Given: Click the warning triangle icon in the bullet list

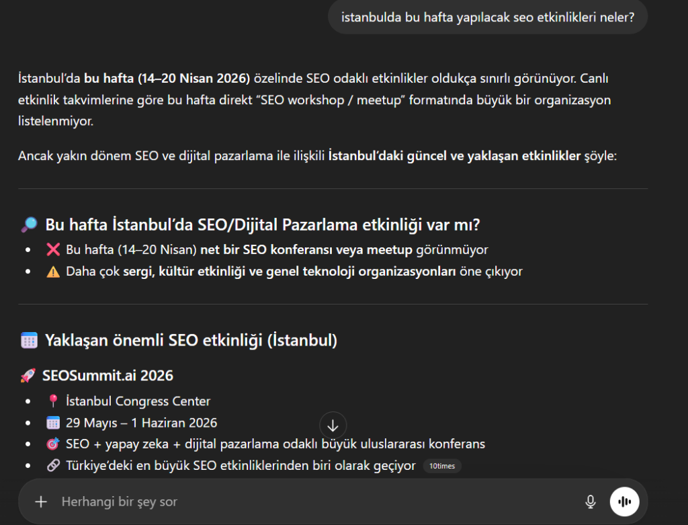Looking at the screenshot, I should click(52, 272).
